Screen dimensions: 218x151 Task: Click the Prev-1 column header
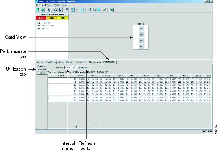coord(93,76)
